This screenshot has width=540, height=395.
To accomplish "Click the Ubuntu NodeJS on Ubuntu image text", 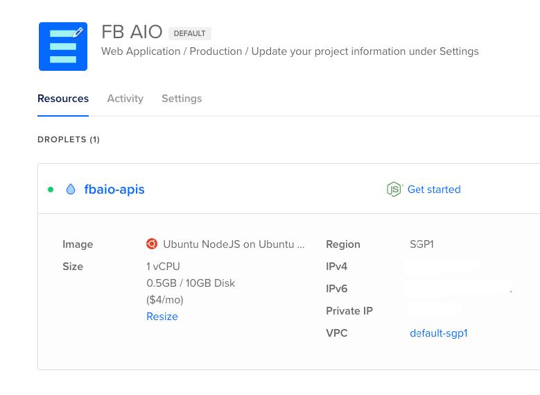I will tap(234, 244).
